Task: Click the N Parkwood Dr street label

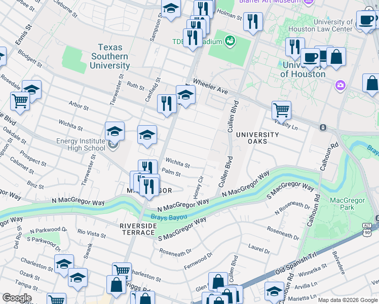Action: 48,230
